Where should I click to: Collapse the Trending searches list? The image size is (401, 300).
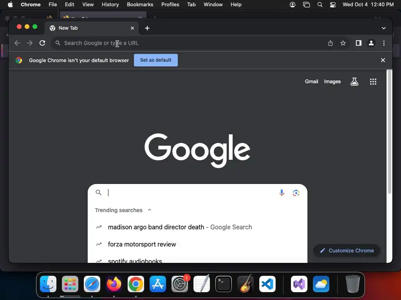click(x=150, y=210)
